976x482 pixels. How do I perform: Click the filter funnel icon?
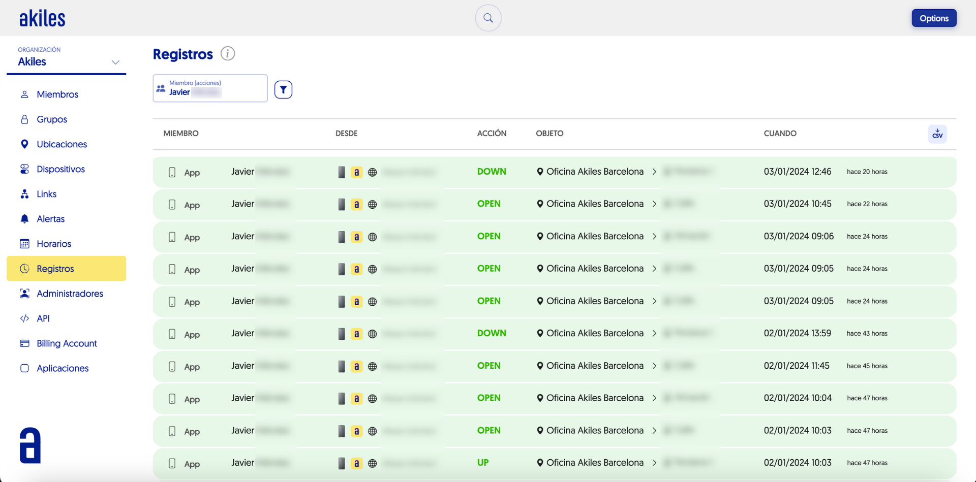[x=283, y=89]
